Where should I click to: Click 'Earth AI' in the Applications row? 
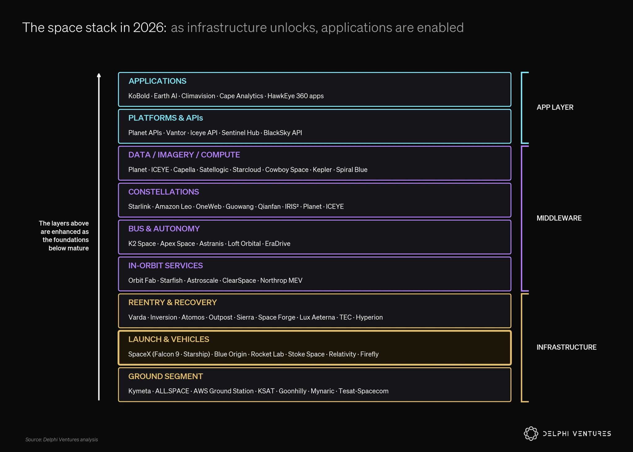(165, 96)
